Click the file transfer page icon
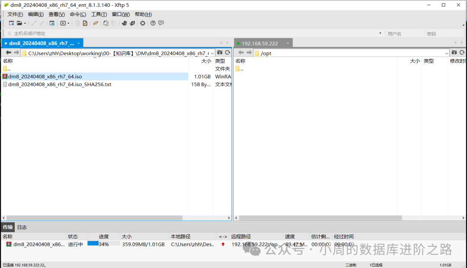 85,23
